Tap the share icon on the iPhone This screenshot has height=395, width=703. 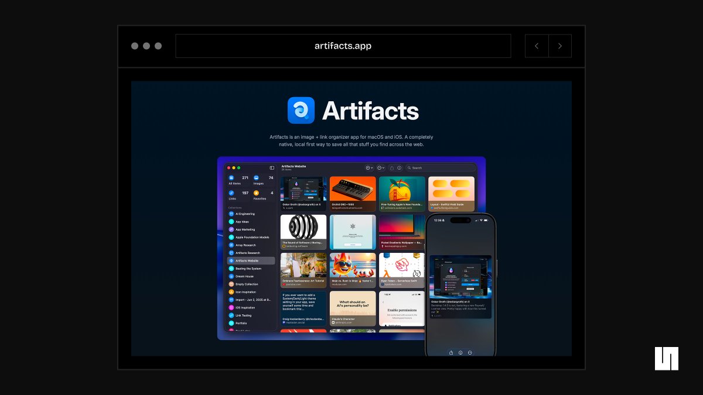451,352
